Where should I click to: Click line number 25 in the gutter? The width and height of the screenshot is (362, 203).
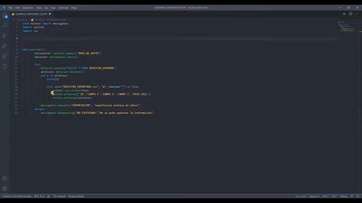click(x=16, y=113)
